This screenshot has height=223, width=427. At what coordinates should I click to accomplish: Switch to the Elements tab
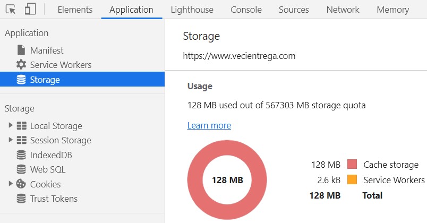coord(75,10)
